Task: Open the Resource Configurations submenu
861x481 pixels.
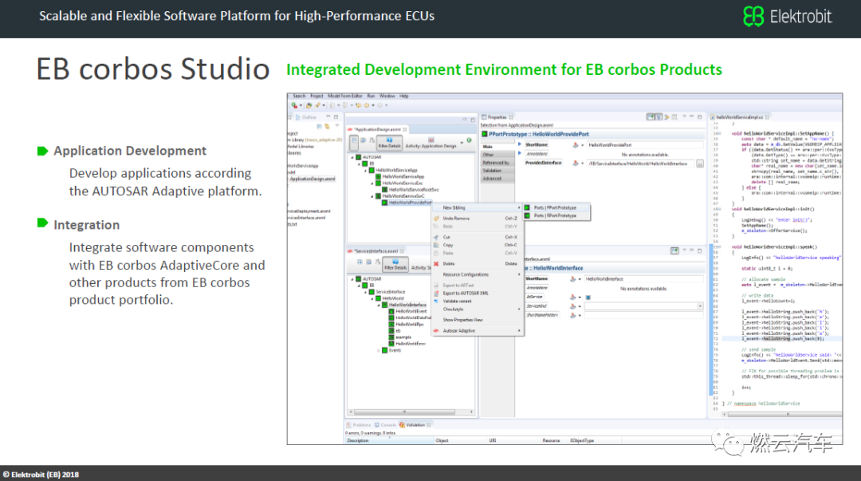Action: [478, 274]
